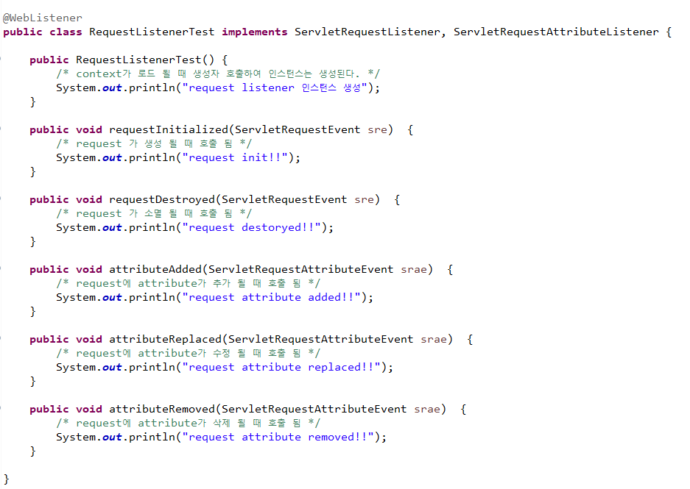The height and width of the screenshot is (489, 690).
Task: Click the @WebListener annotation
Action: pyautogui.click(x=42, y=18)
